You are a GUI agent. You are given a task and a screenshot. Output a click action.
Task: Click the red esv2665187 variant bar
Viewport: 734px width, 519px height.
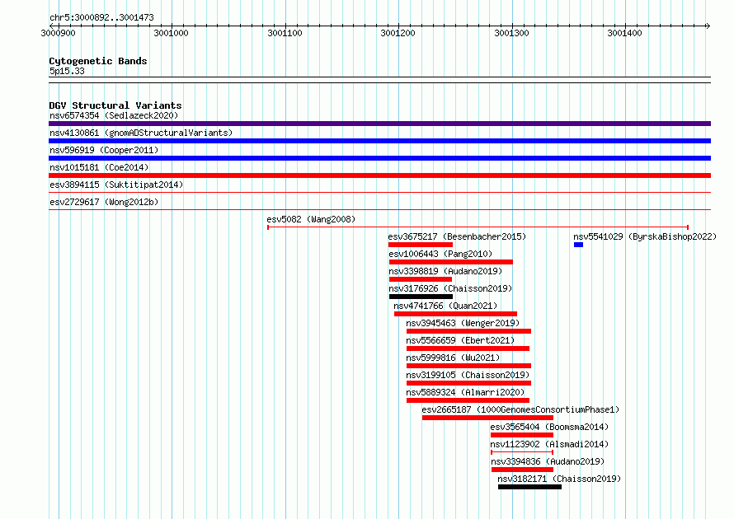click(x=487, y=418)
